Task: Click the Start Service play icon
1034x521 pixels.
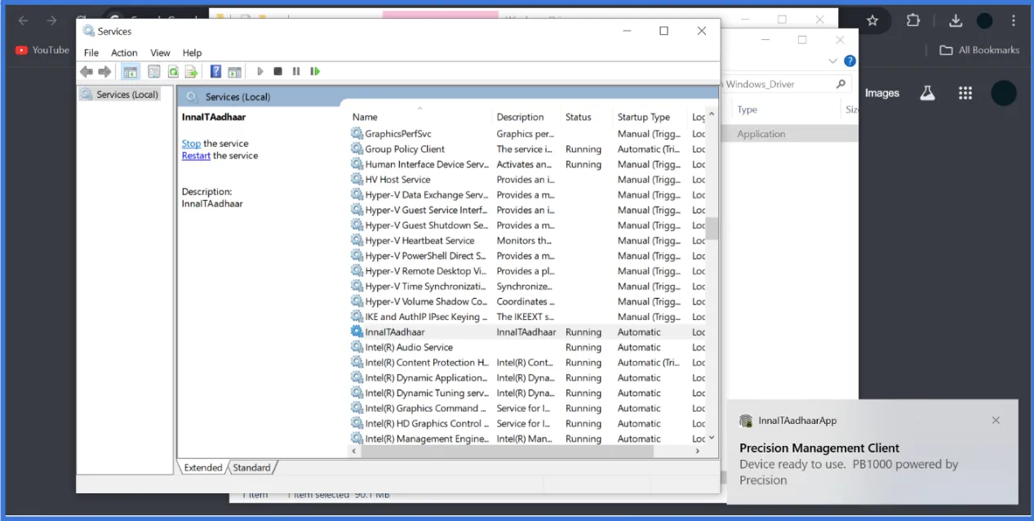Action: coord(260,72)
